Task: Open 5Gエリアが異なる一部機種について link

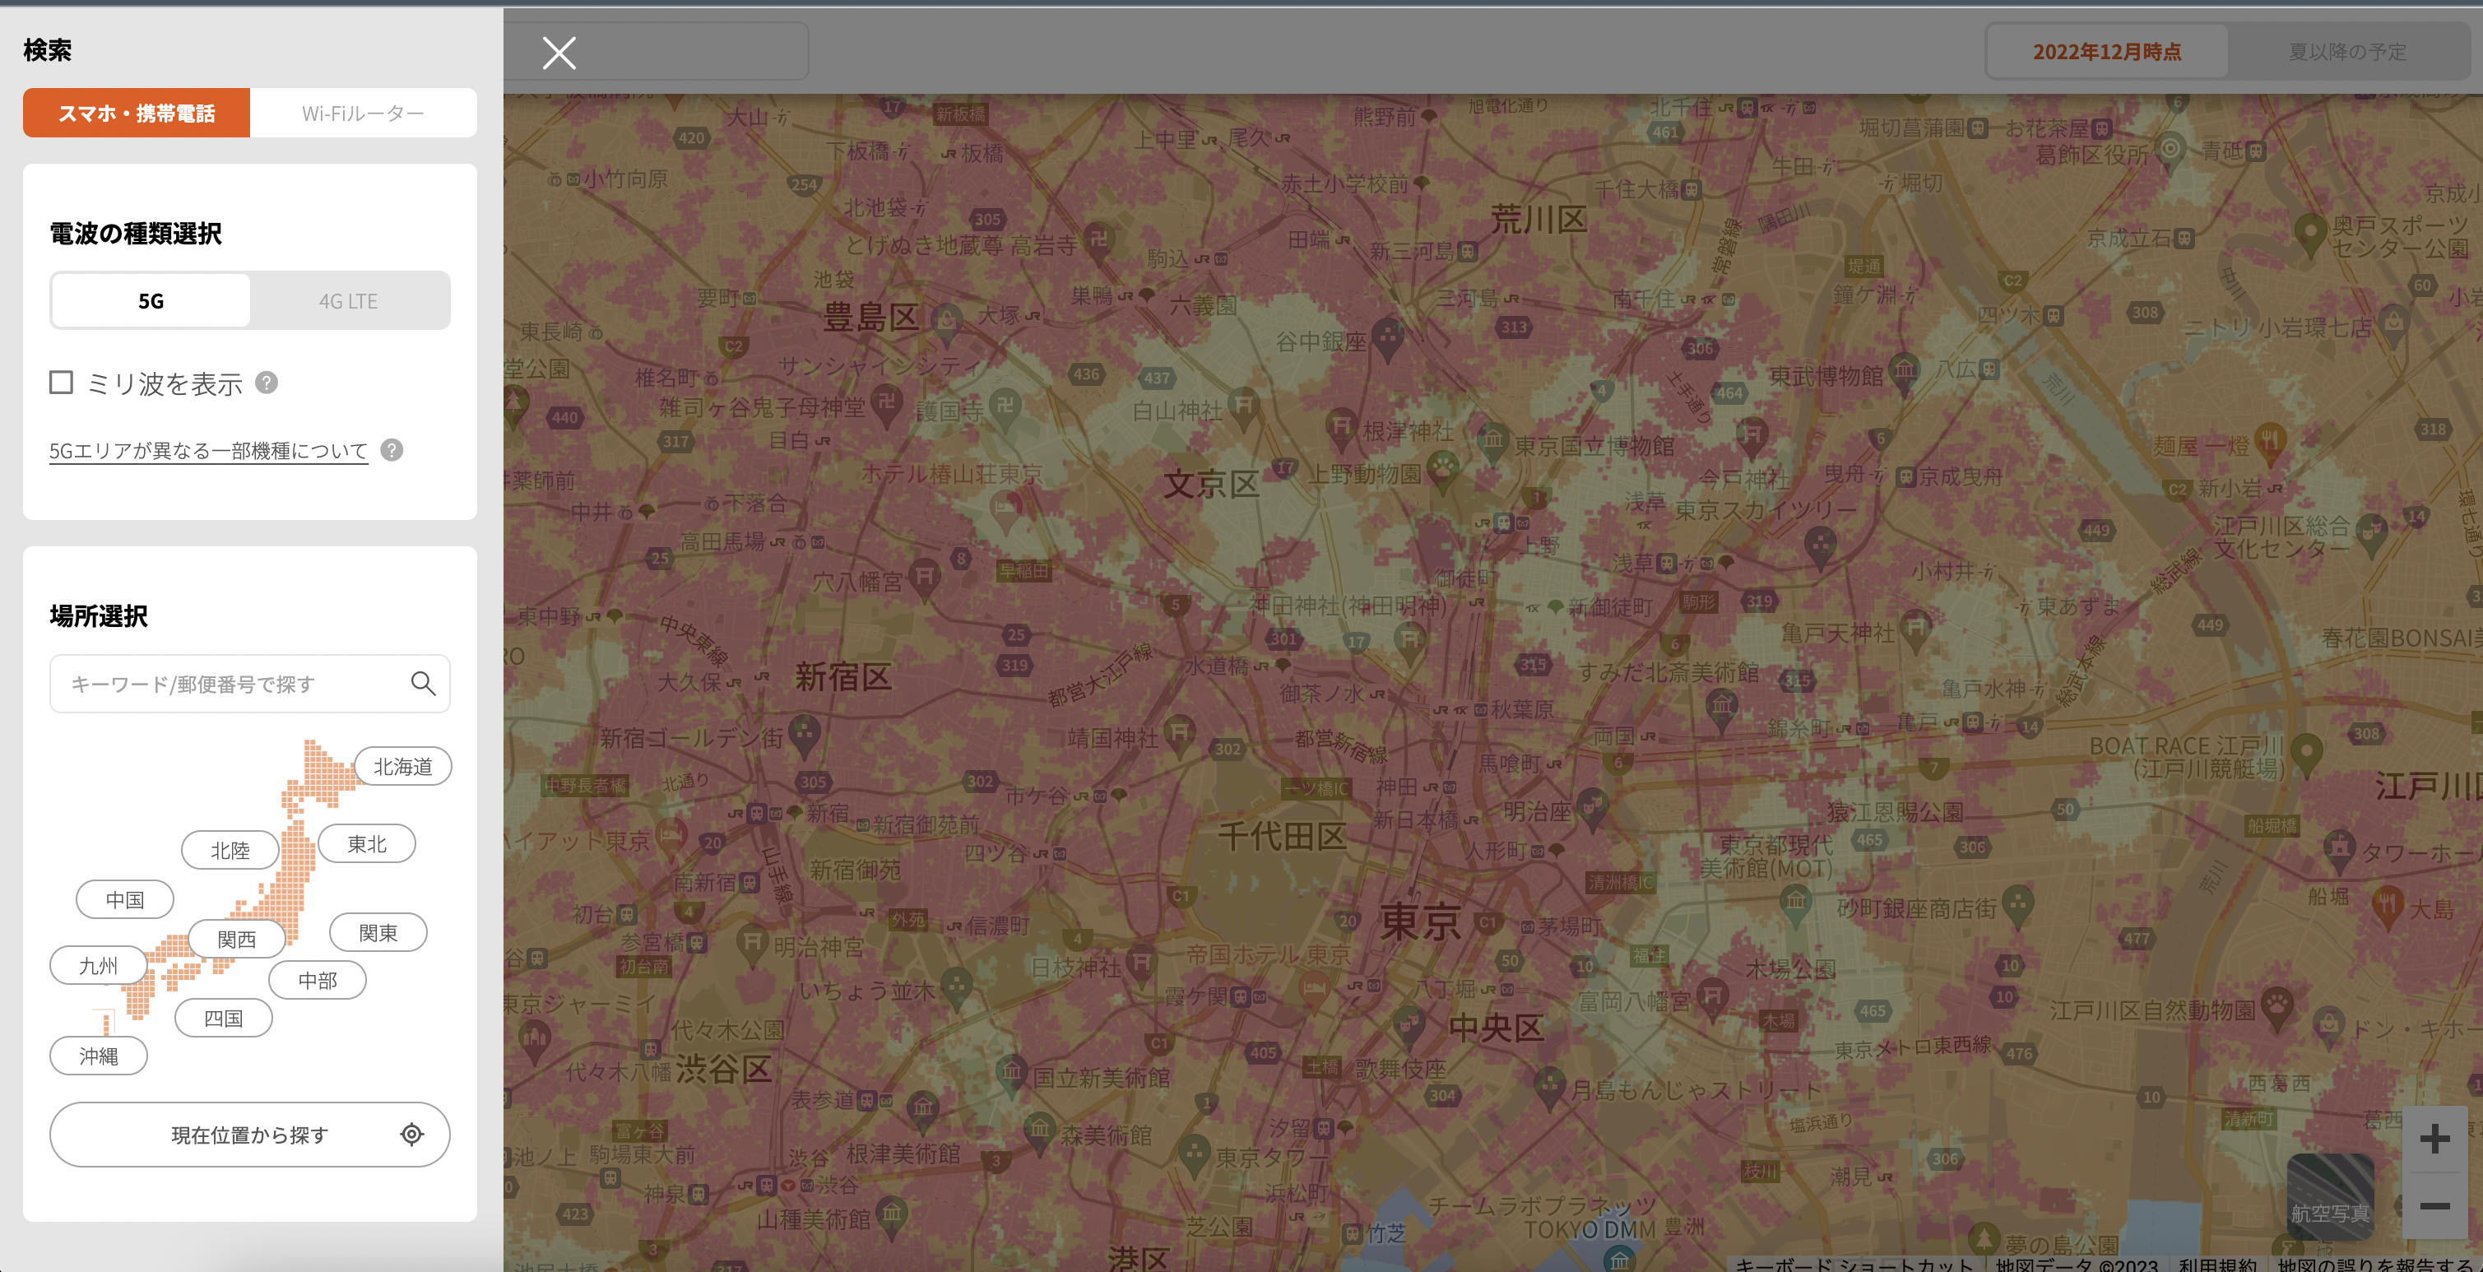Action: pyautogui.click(x=208, y=450)
